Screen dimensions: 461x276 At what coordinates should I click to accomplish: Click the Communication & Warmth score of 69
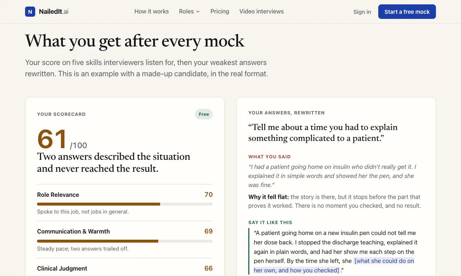208,231
